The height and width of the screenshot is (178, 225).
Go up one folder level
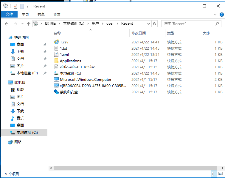tap(29, 23)
